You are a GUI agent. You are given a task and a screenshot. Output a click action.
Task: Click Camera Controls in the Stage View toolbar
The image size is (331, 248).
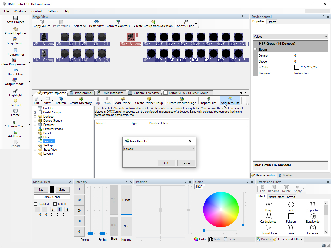tap(118, 24)
